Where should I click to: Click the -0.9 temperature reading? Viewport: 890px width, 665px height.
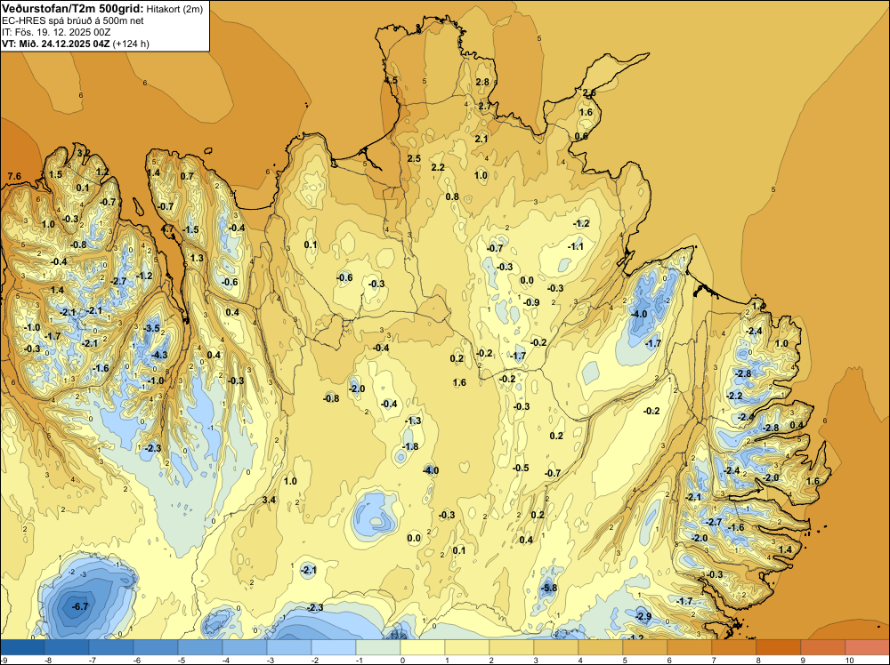pyautogui.click(x=530, y=302)
